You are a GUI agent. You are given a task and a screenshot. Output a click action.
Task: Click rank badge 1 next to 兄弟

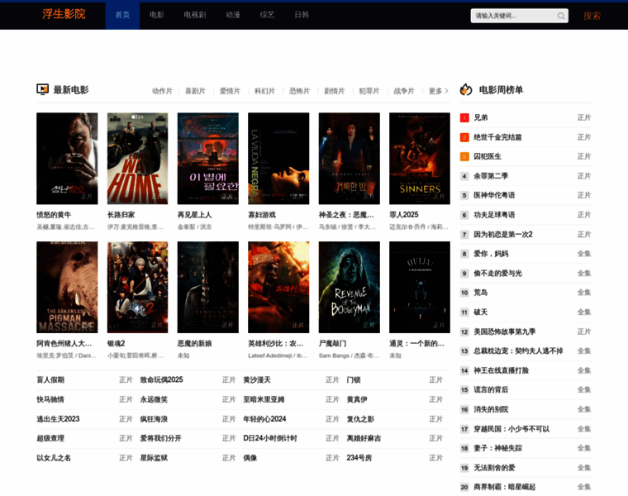464,117
